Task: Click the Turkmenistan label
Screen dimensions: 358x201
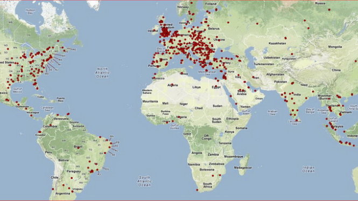Action: click(264, 64)
